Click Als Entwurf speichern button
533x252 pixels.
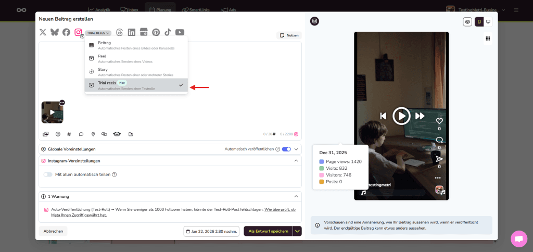[x=269, y=231]
